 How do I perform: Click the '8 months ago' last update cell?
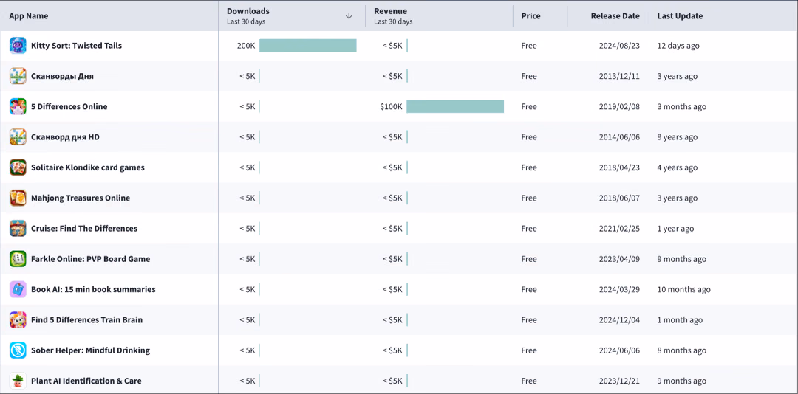[681, 350]
